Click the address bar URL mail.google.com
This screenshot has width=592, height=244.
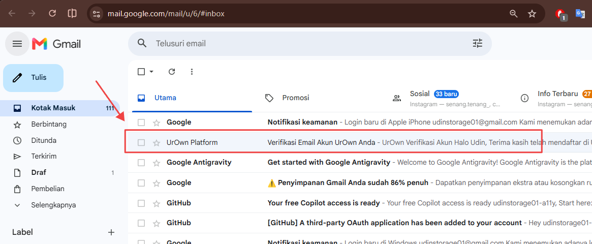click(x=166, y=14)
